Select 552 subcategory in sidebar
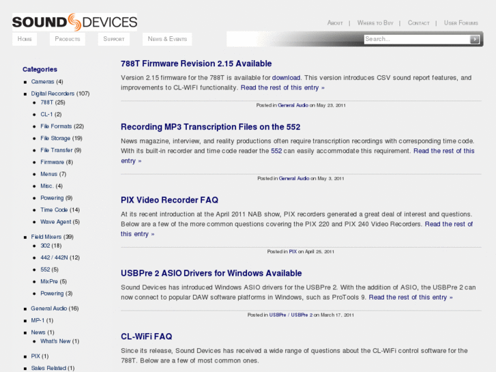Screen dimensions: 496x372 click(x=45, y=270)
